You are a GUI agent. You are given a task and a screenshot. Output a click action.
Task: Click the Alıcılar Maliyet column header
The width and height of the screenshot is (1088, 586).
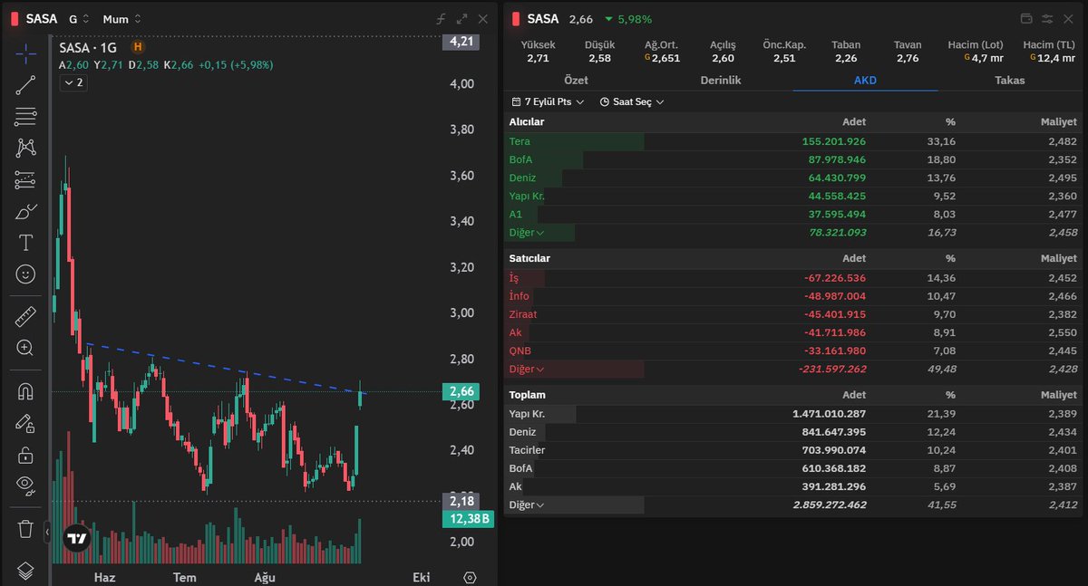(1058, 121)
